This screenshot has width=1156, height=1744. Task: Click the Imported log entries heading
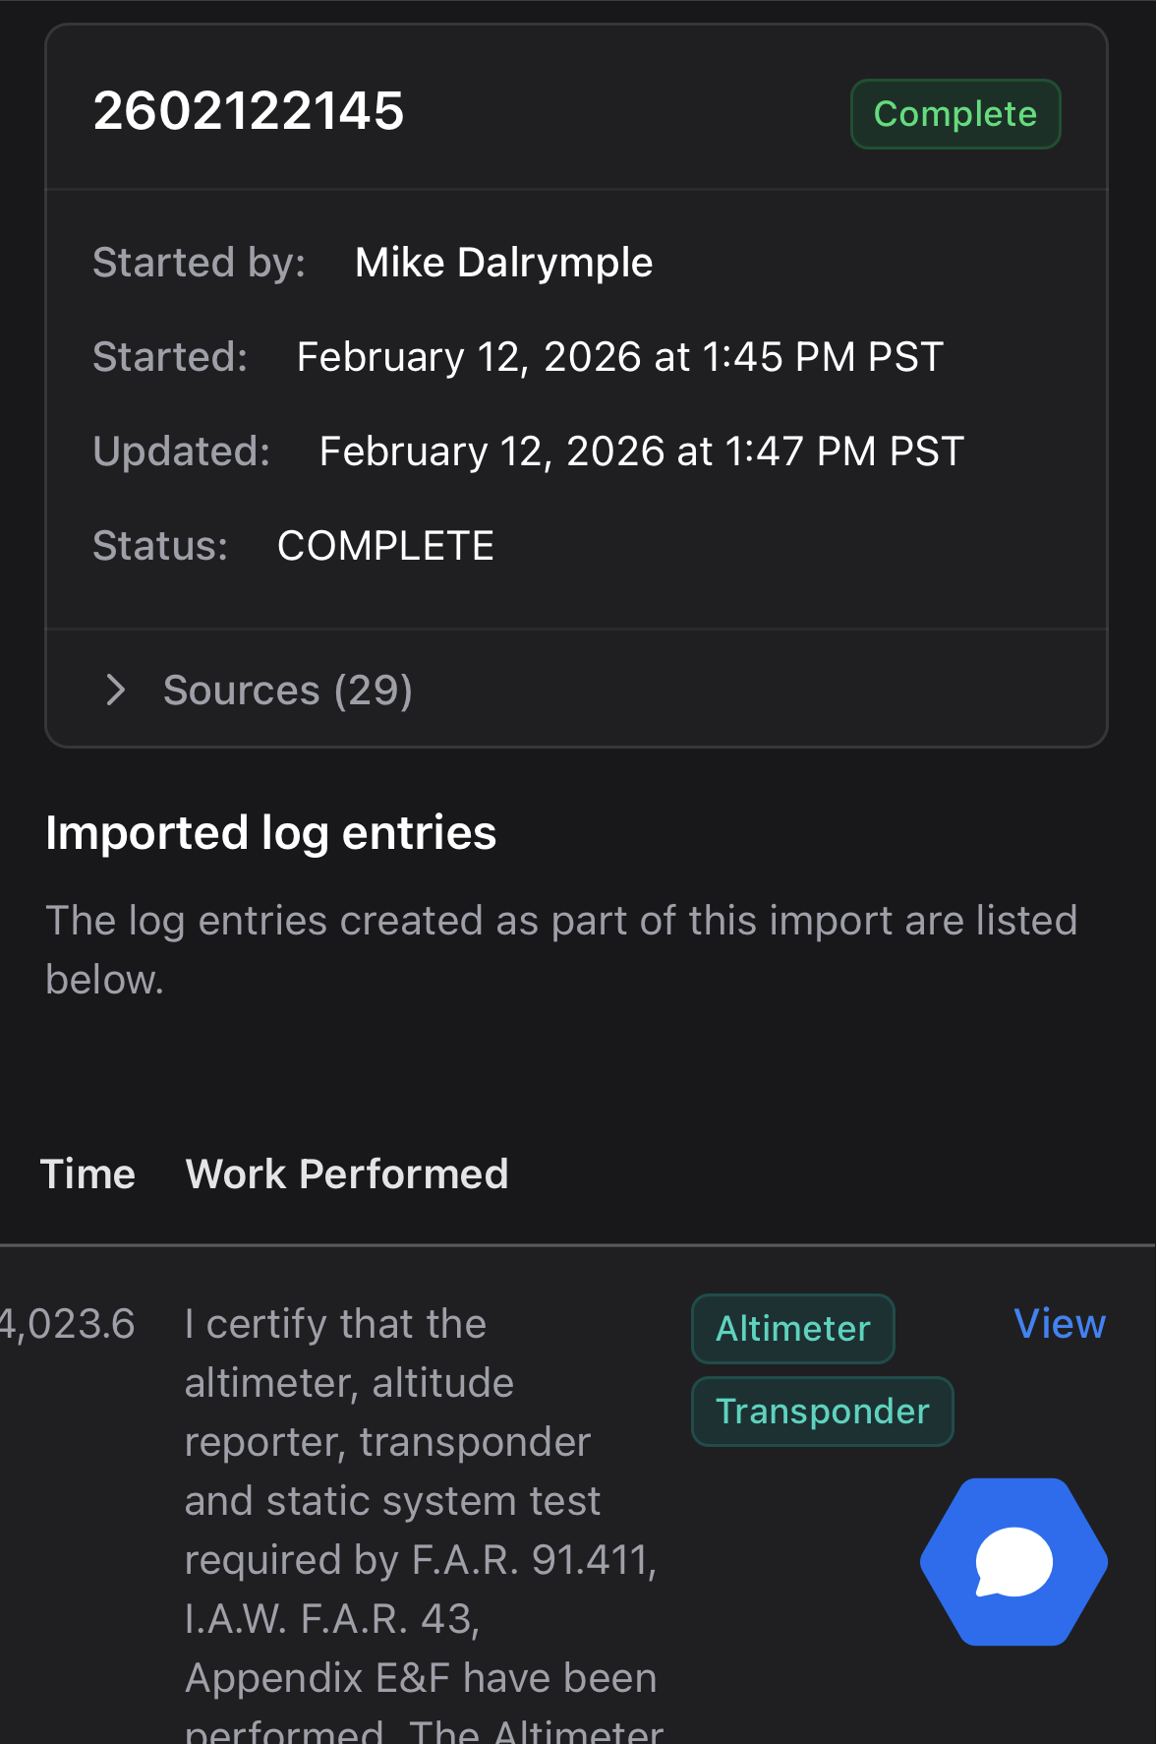coord(271,832)
